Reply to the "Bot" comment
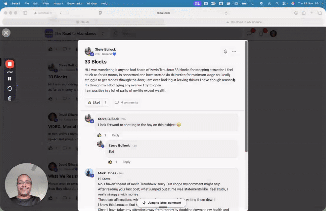The width and height of the screenshot is (326, 211). pos(126,162)
